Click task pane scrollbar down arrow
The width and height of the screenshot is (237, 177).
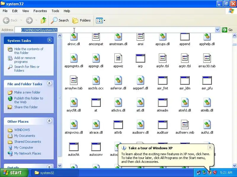[60, 165]
